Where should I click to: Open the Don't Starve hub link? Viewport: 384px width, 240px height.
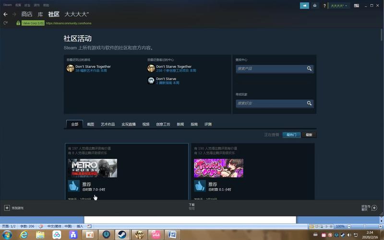166,79
